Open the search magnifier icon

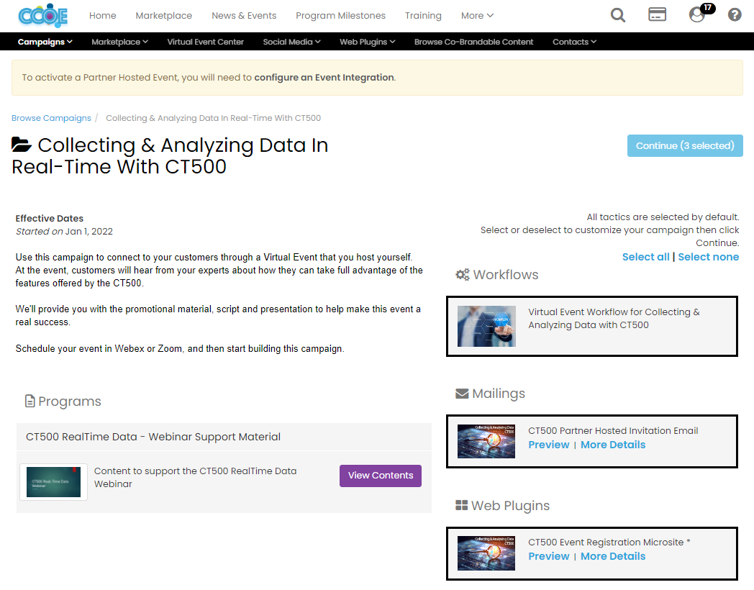click(x=618, y=15)
